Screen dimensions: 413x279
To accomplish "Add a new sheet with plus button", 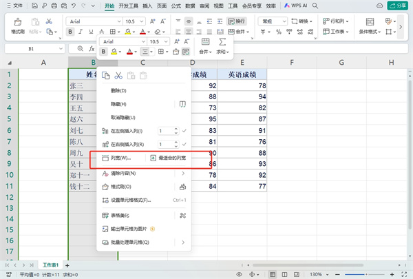I will coord(67,265).
